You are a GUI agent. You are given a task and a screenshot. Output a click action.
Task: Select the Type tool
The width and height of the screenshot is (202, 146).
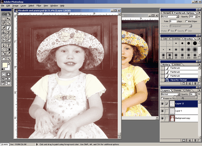(9, 45)
